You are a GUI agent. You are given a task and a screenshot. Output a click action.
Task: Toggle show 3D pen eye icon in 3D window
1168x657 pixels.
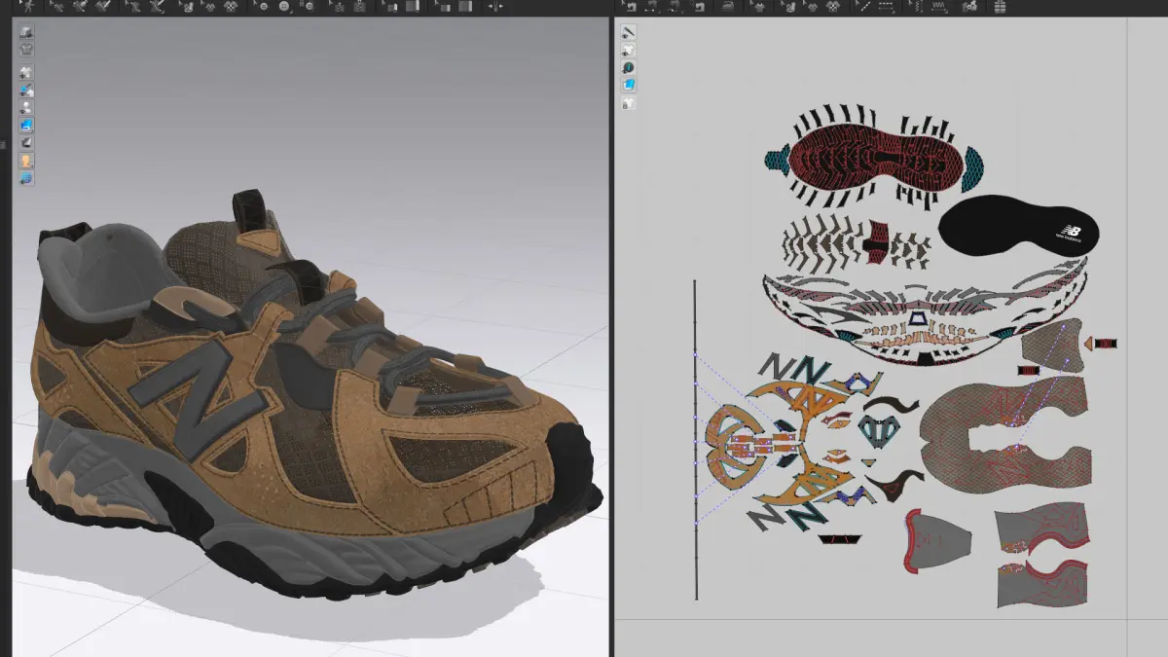26,91
